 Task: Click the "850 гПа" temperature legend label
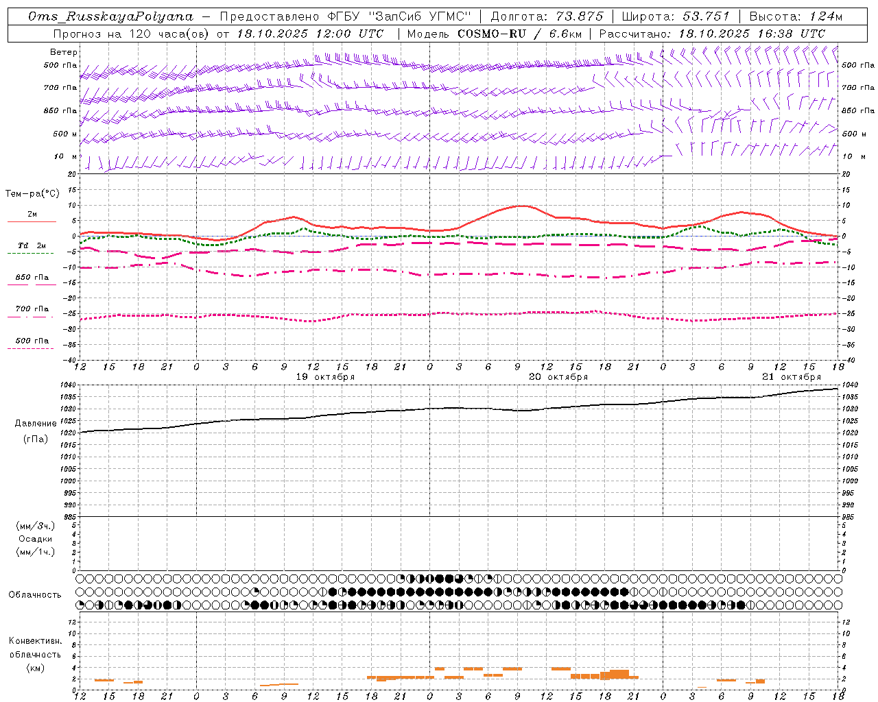pos(32,277)
